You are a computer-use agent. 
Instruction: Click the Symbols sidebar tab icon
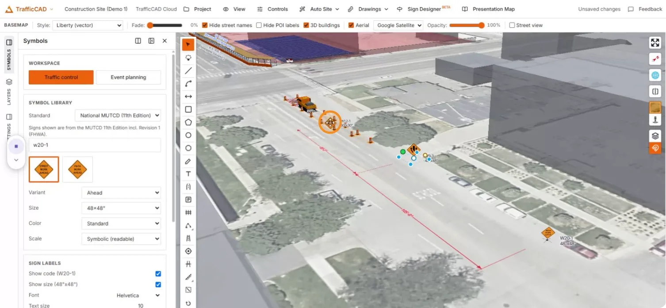(9, 42)
